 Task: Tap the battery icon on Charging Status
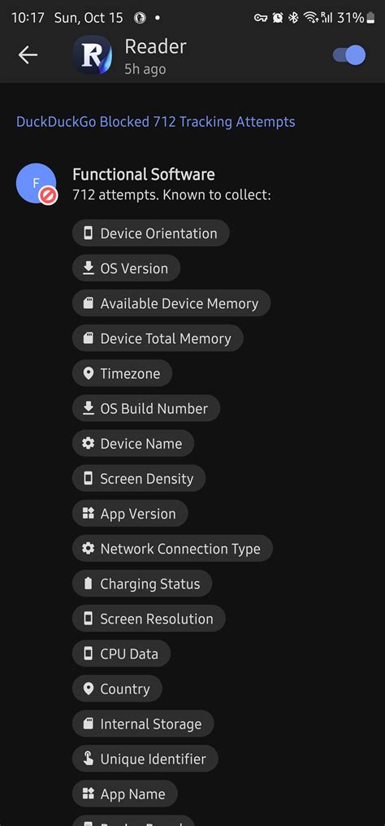pyautogui.click(x=89, y=584)
